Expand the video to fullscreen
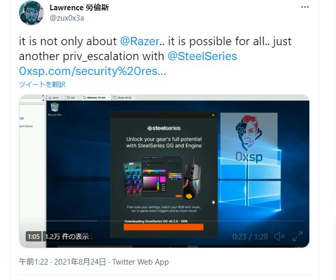Image resolution: width=336 pixels, height=280 pixels. (298, 236)
